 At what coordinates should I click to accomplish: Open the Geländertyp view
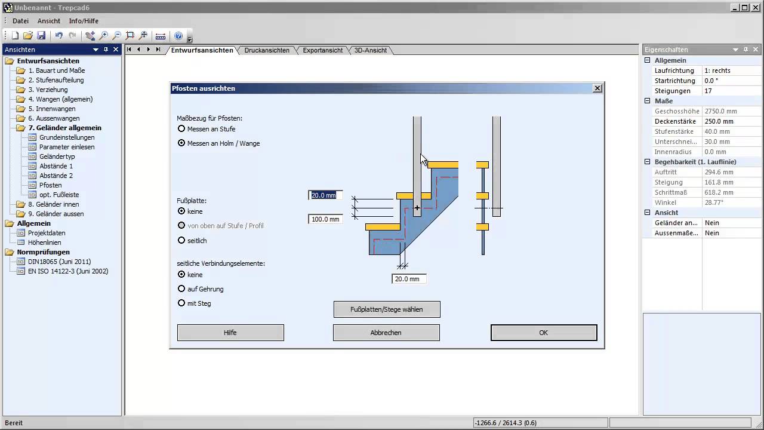point(57,156)
